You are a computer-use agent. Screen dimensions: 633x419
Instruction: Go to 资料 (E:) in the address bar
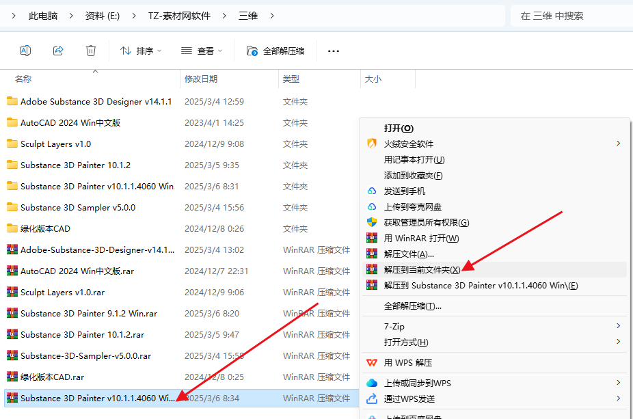click(x=103, y=16)
